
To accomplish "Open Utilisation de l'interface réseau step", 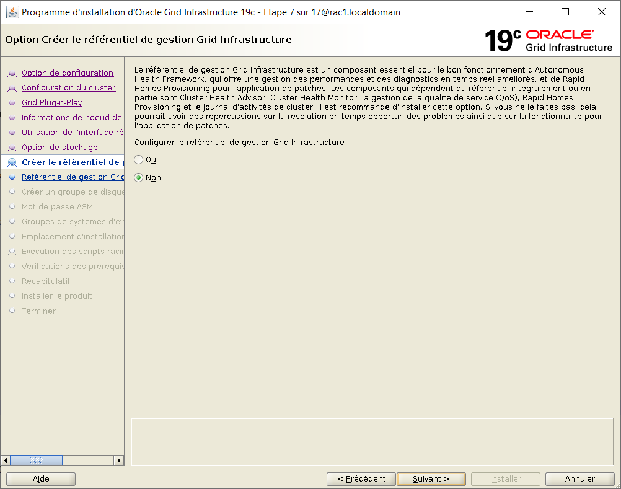I will tap(73, 132).
